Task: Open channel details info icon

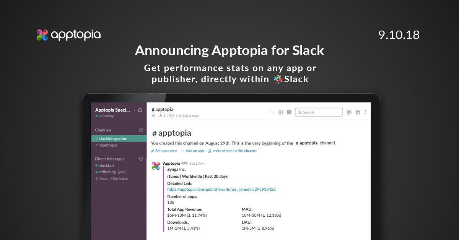Action: pyautogui.click(x=281, y=112)
